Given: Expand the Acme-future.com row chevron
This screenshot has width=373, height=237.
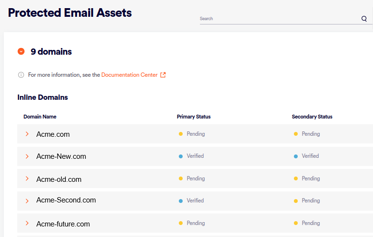Looking at the screenshot, I should (27, 223).
